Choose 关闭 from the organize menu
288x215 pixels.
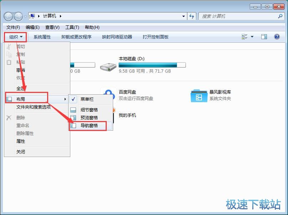(x=21, y=152)
